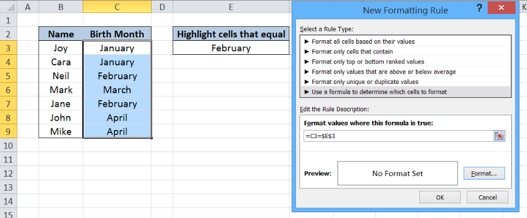Screen dimensions: 527x218
Task: Confirm the rule with OK
Action: (x=440, y=197)
